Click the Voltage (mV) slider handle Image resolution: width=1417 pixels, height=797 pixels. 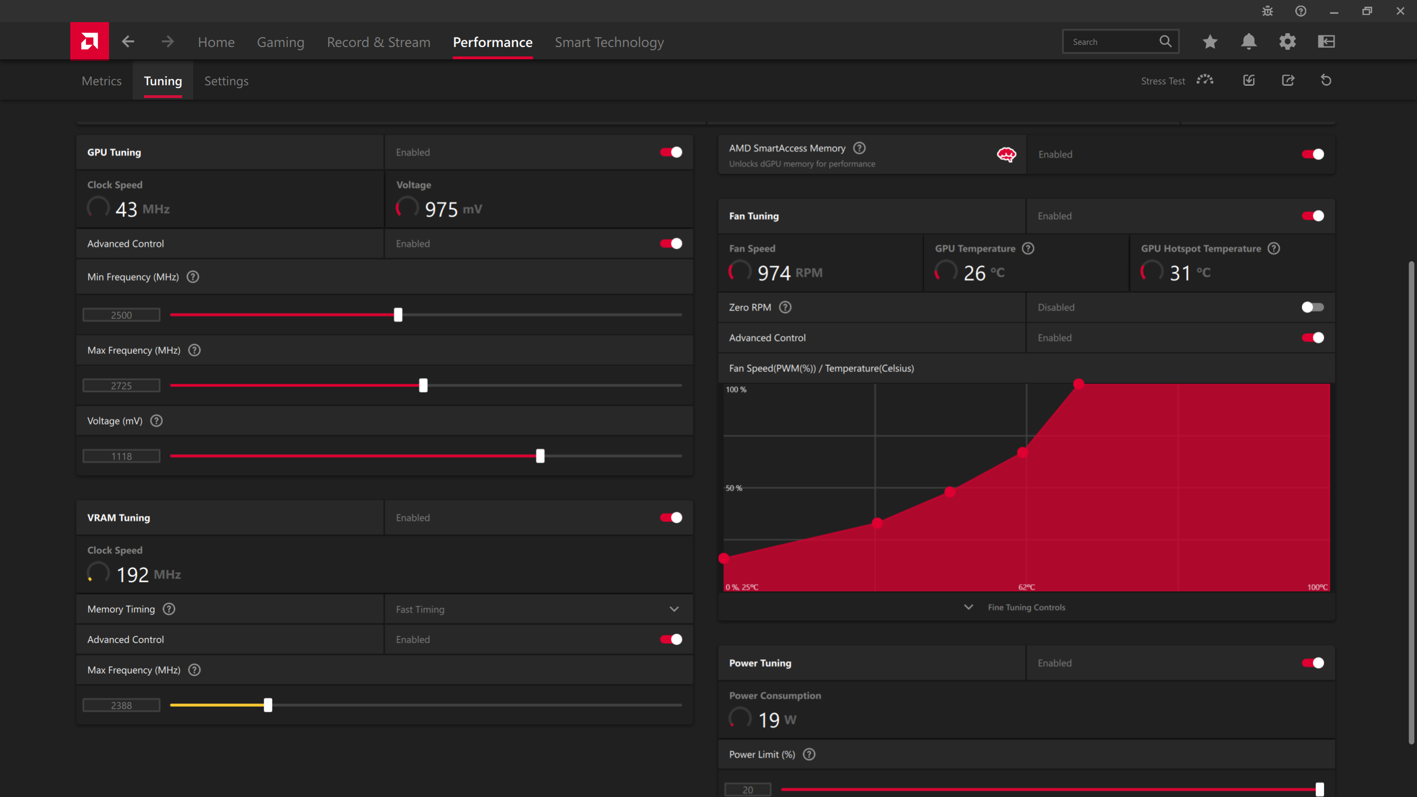[x=540, y=456]
